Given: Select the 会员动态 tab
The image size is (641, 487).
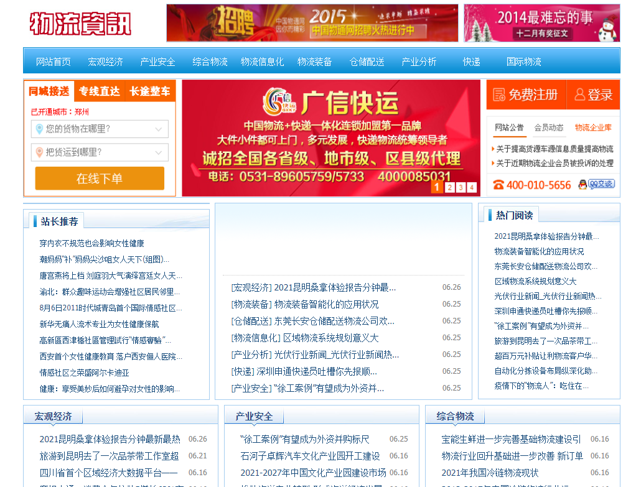Looking at the screenshot, I should [549, 128].
